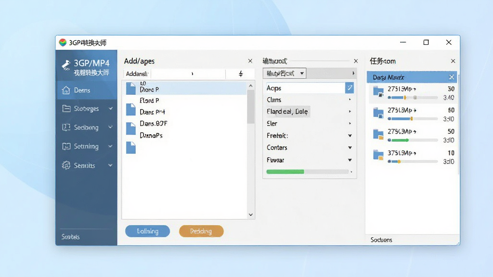Click the file list scroll down arrow
The image size is (493, 277).
pos(250,215)
